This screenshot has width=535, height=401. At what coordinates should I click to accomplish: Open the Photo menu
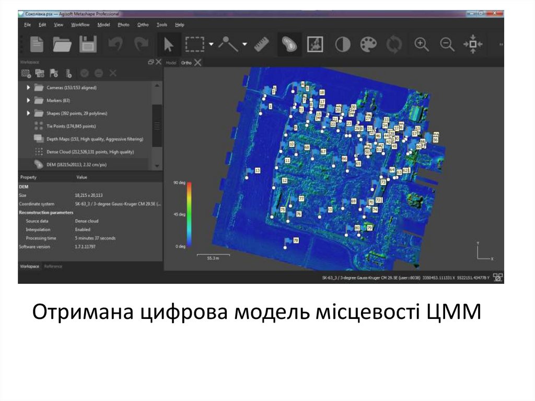click(123, 25)
